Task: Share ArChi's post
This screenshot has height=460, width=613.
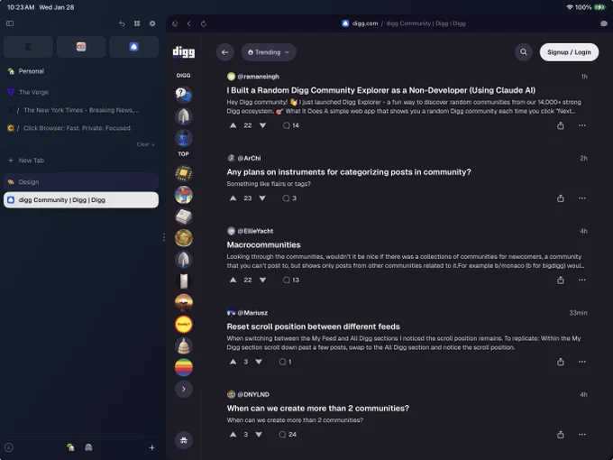Action: click(560, 198)
